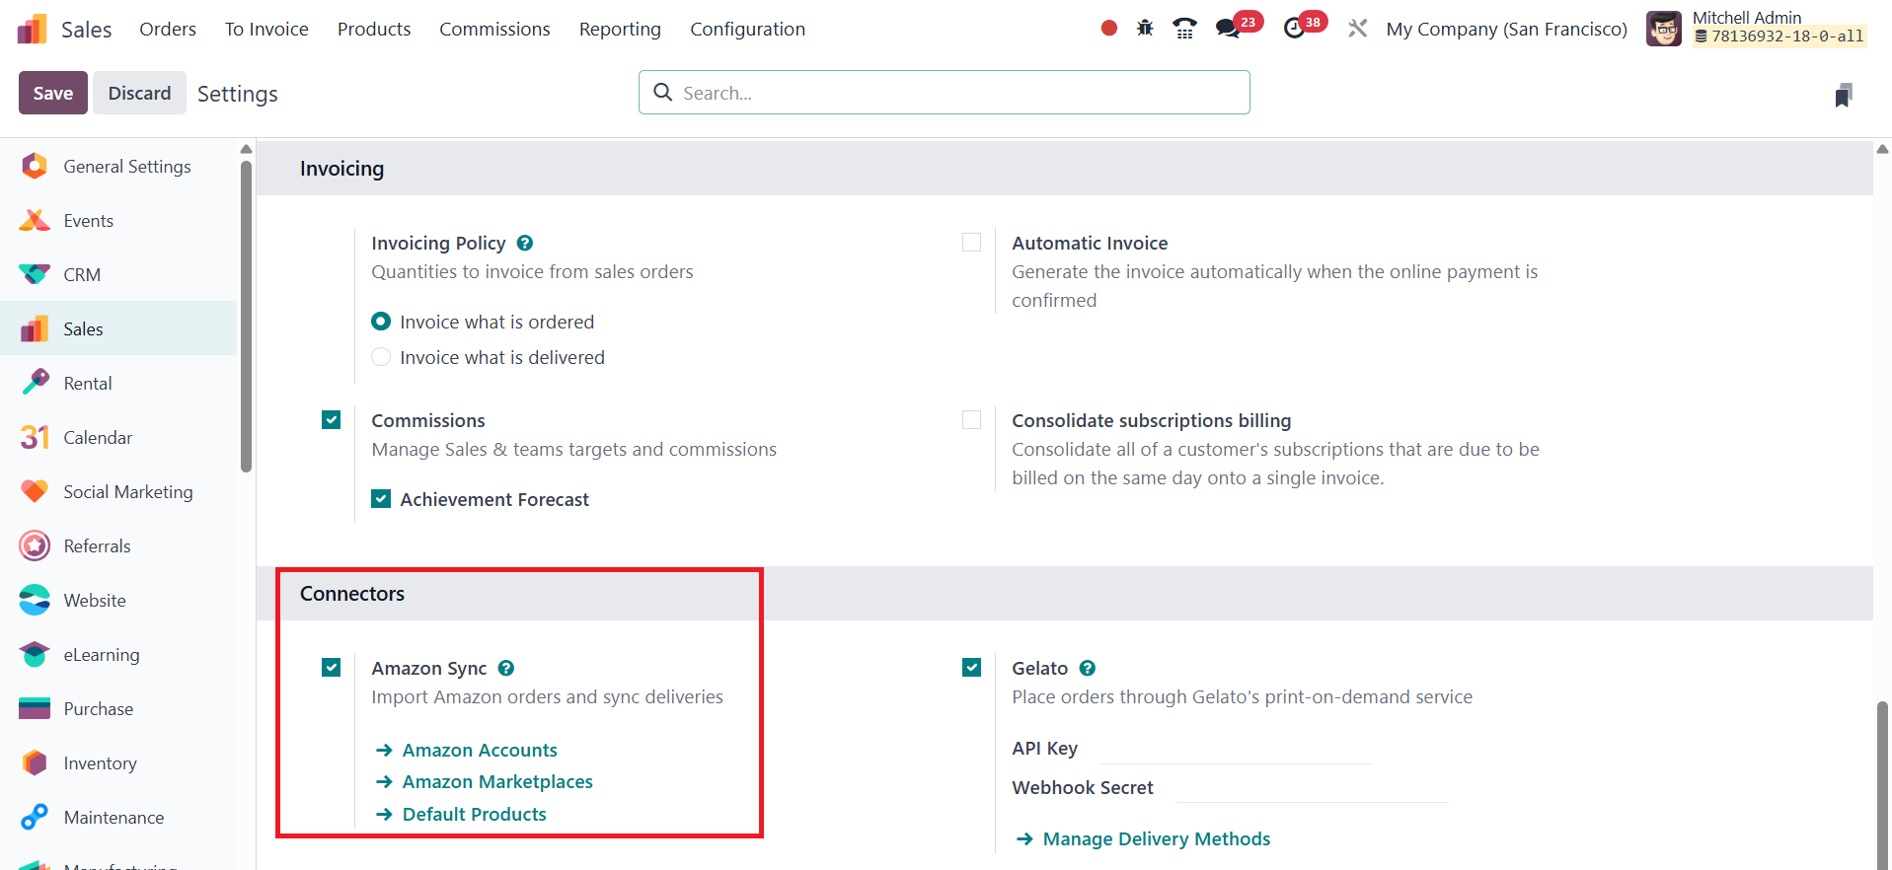Open the Purchase card icon
This screenshot has height=870, width=1892.
click(x=35, y=708)
